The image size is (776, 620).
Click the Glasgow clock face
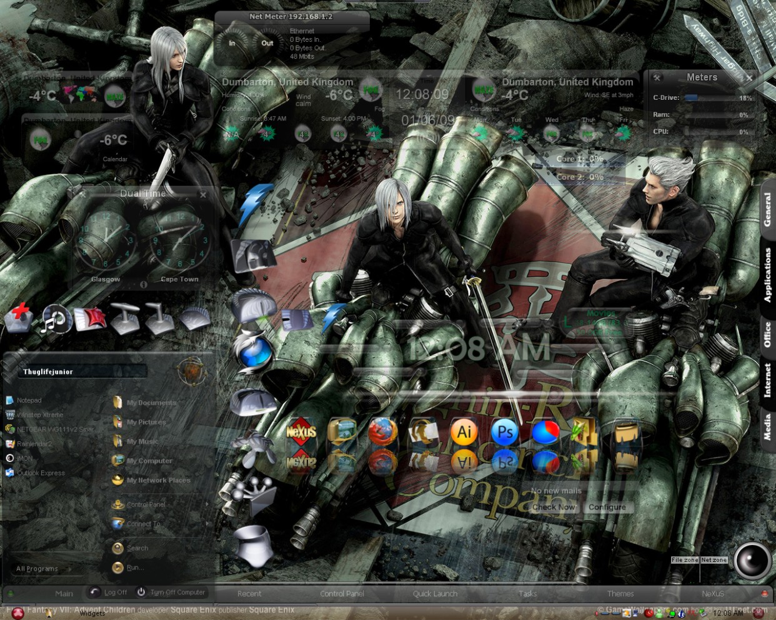(105, 242)
